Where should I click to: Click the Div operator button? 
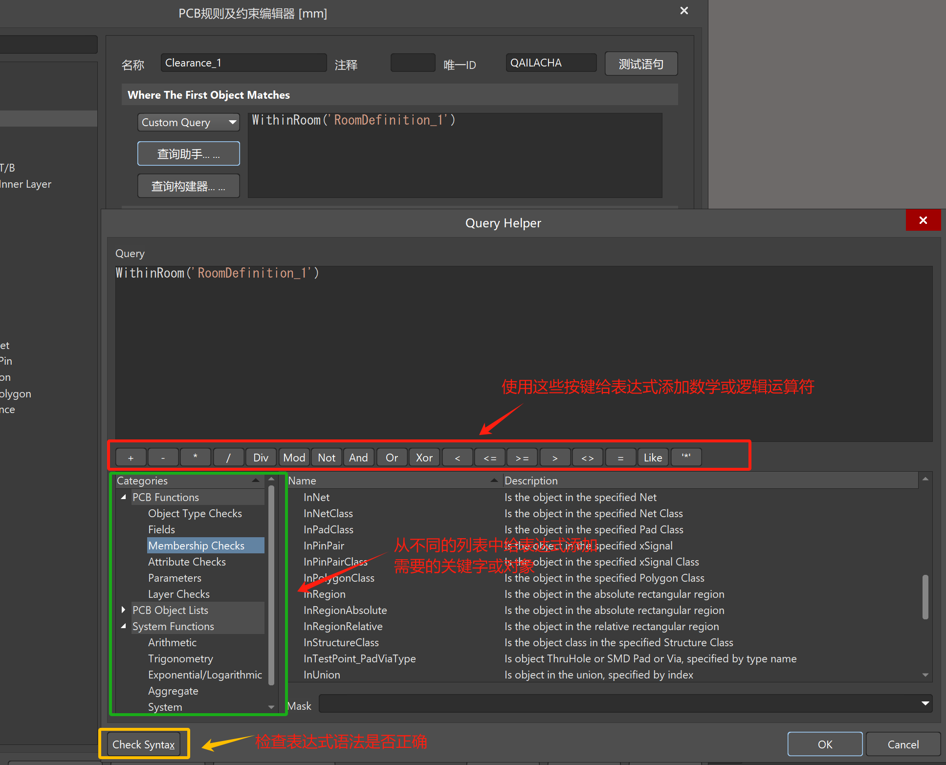pos(261,458)
